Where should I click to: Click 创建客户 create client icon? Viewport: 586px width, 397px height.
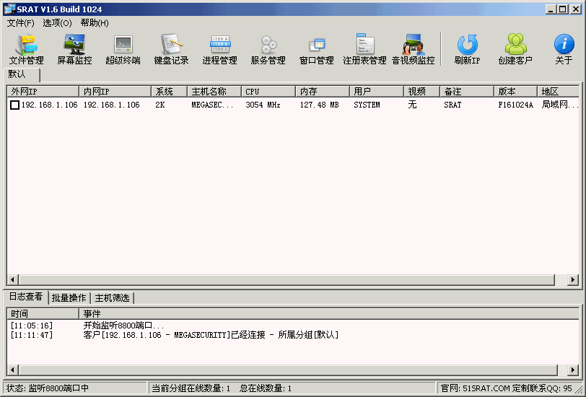pos(515,49)
